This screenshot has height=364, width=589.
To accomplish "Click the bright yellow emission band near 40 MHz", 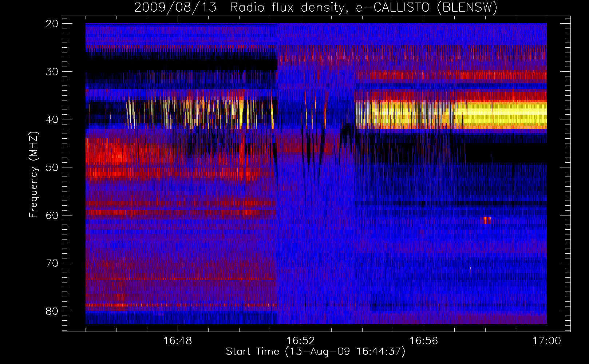I will point(451,115).
